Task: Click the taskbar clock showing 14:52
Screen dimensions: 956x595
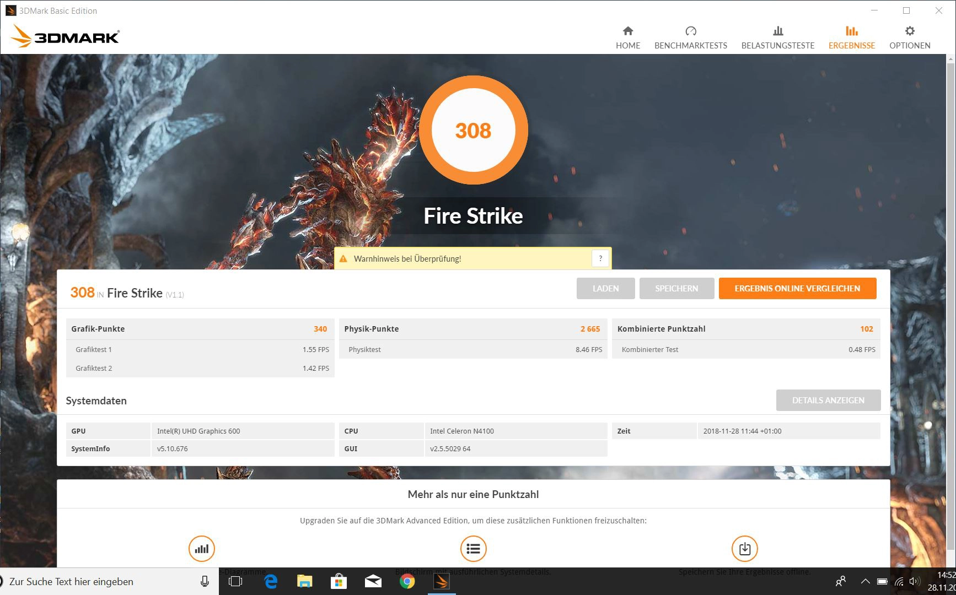Action: coord(942,581)
